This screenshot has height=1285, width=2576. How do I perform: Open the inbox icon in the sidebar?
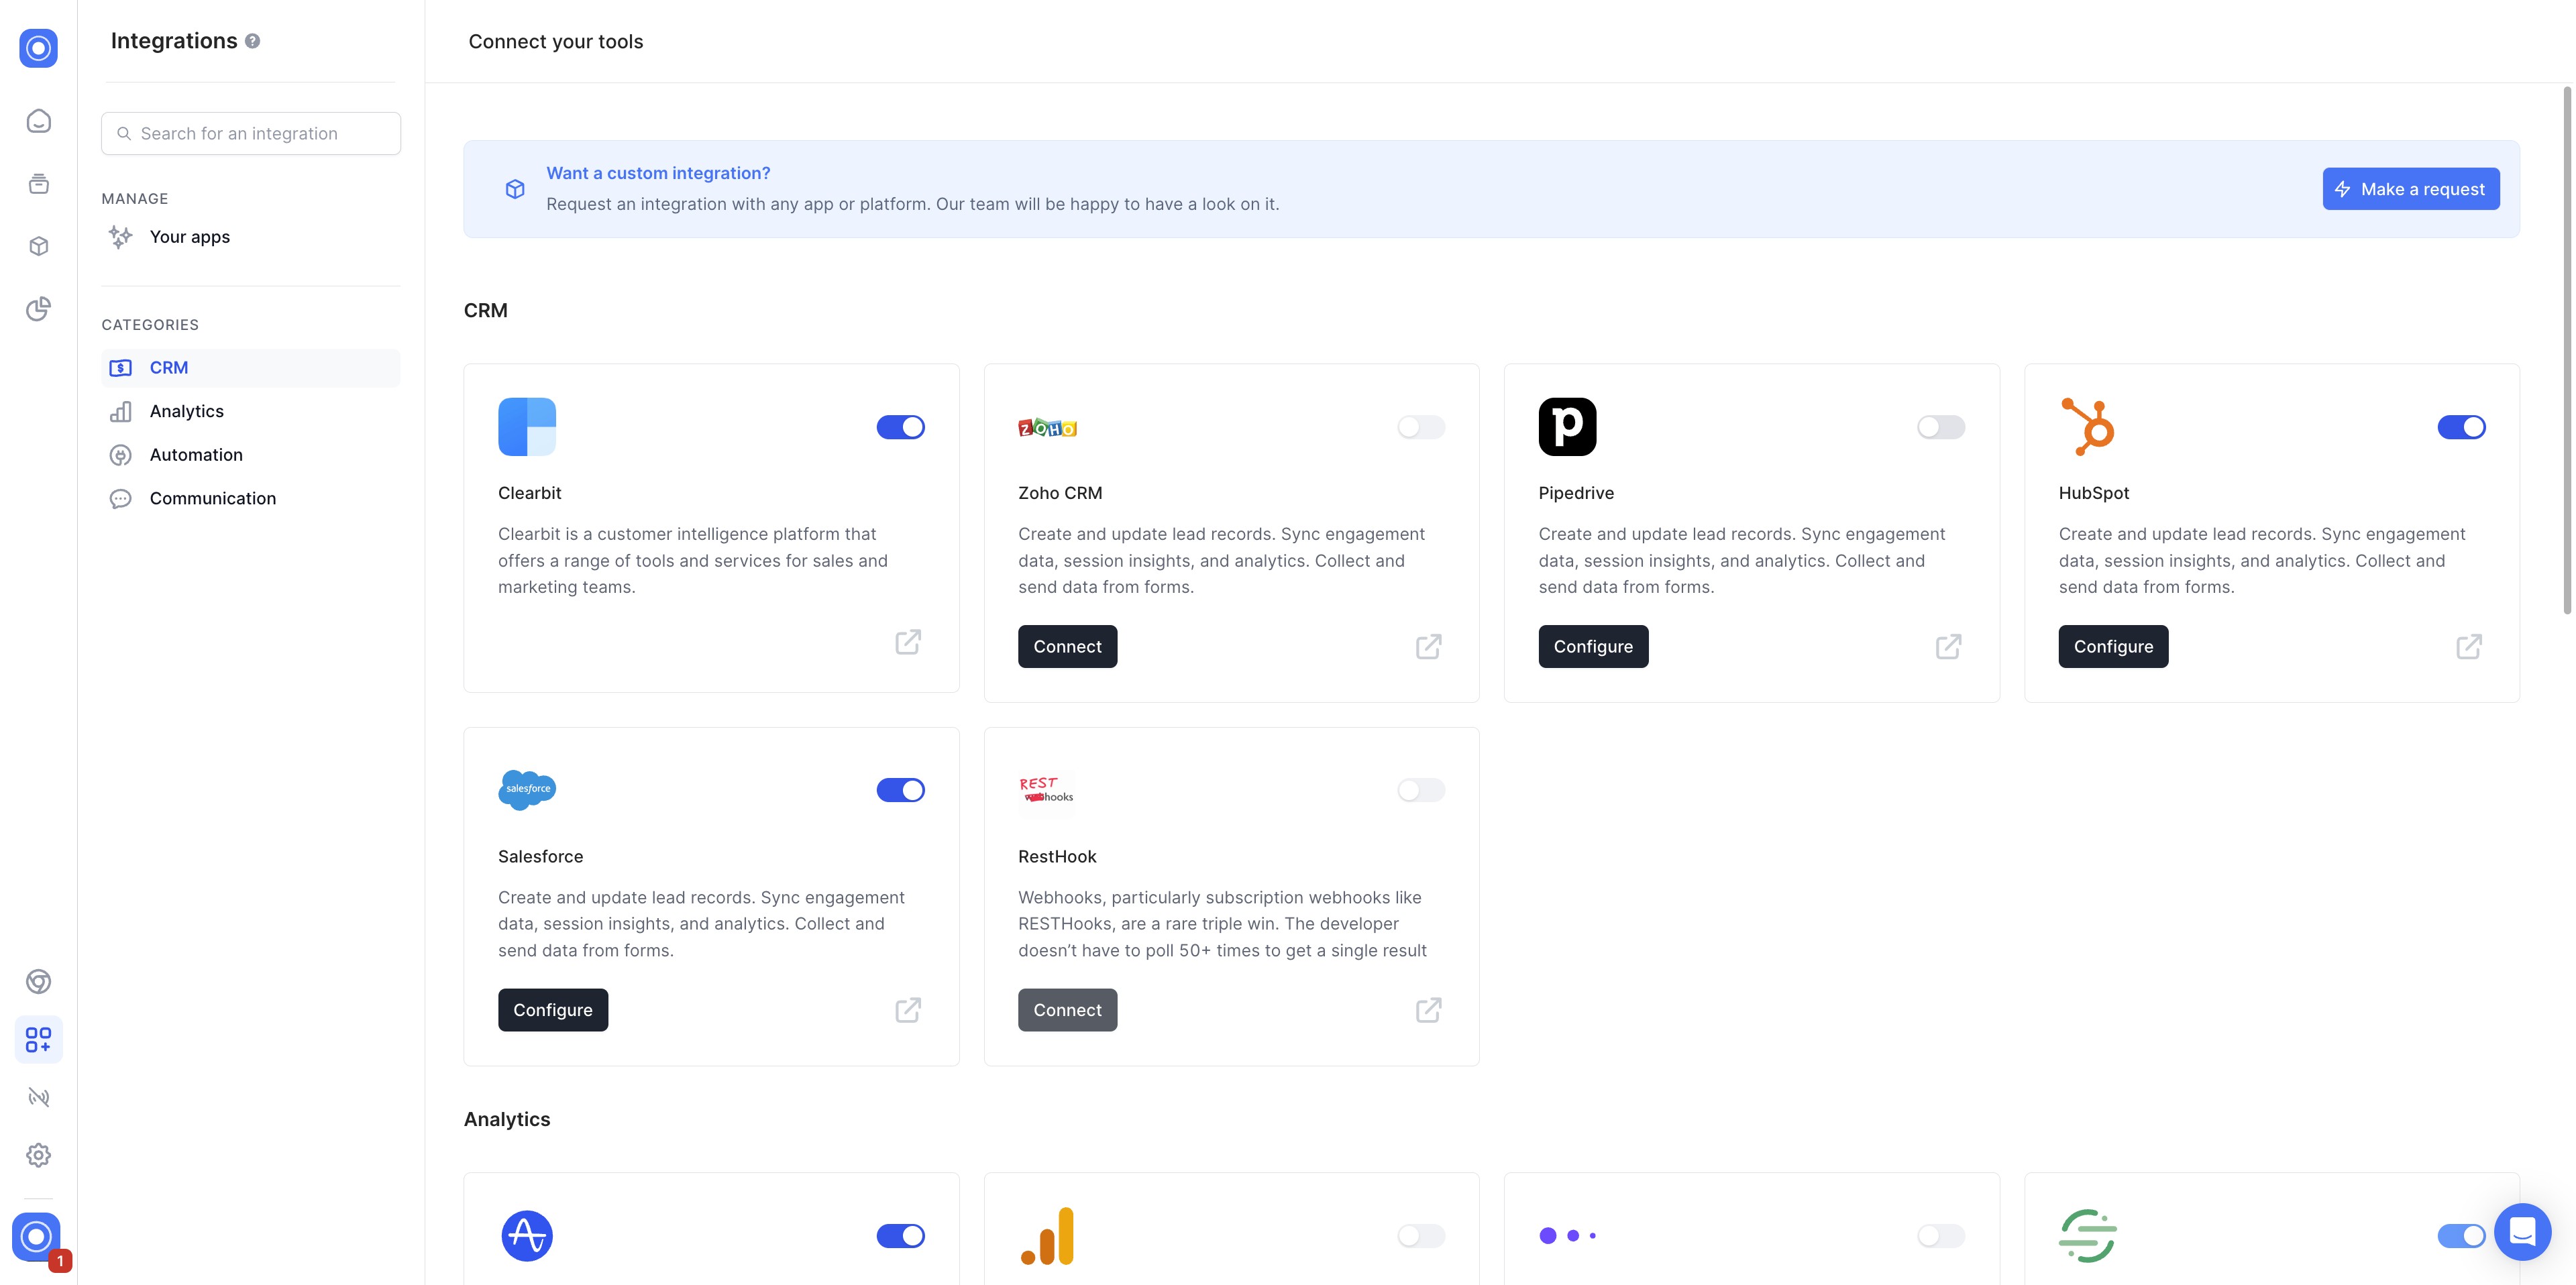point(38,120)
